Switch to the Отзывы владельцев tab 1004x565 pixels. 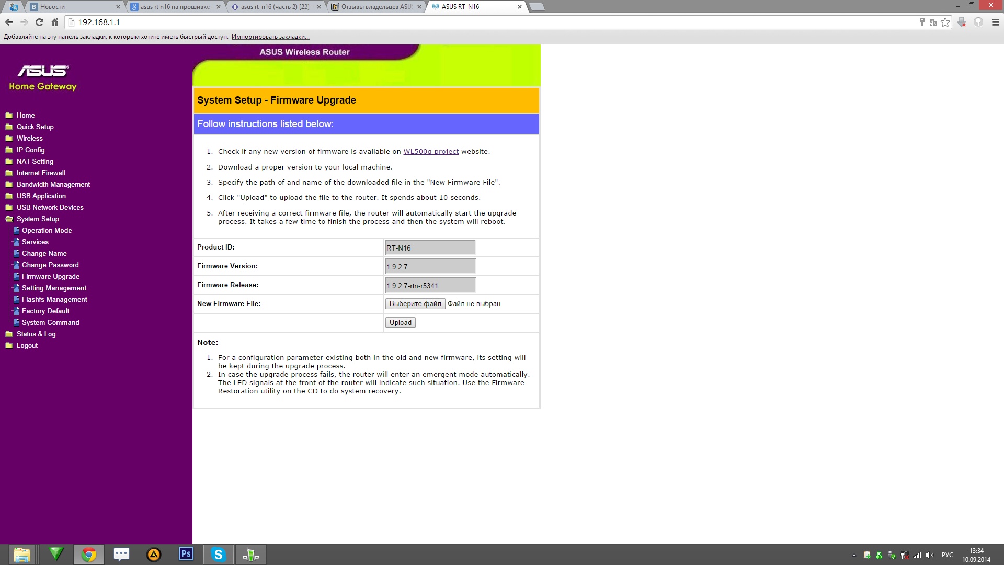coord(376,7)
